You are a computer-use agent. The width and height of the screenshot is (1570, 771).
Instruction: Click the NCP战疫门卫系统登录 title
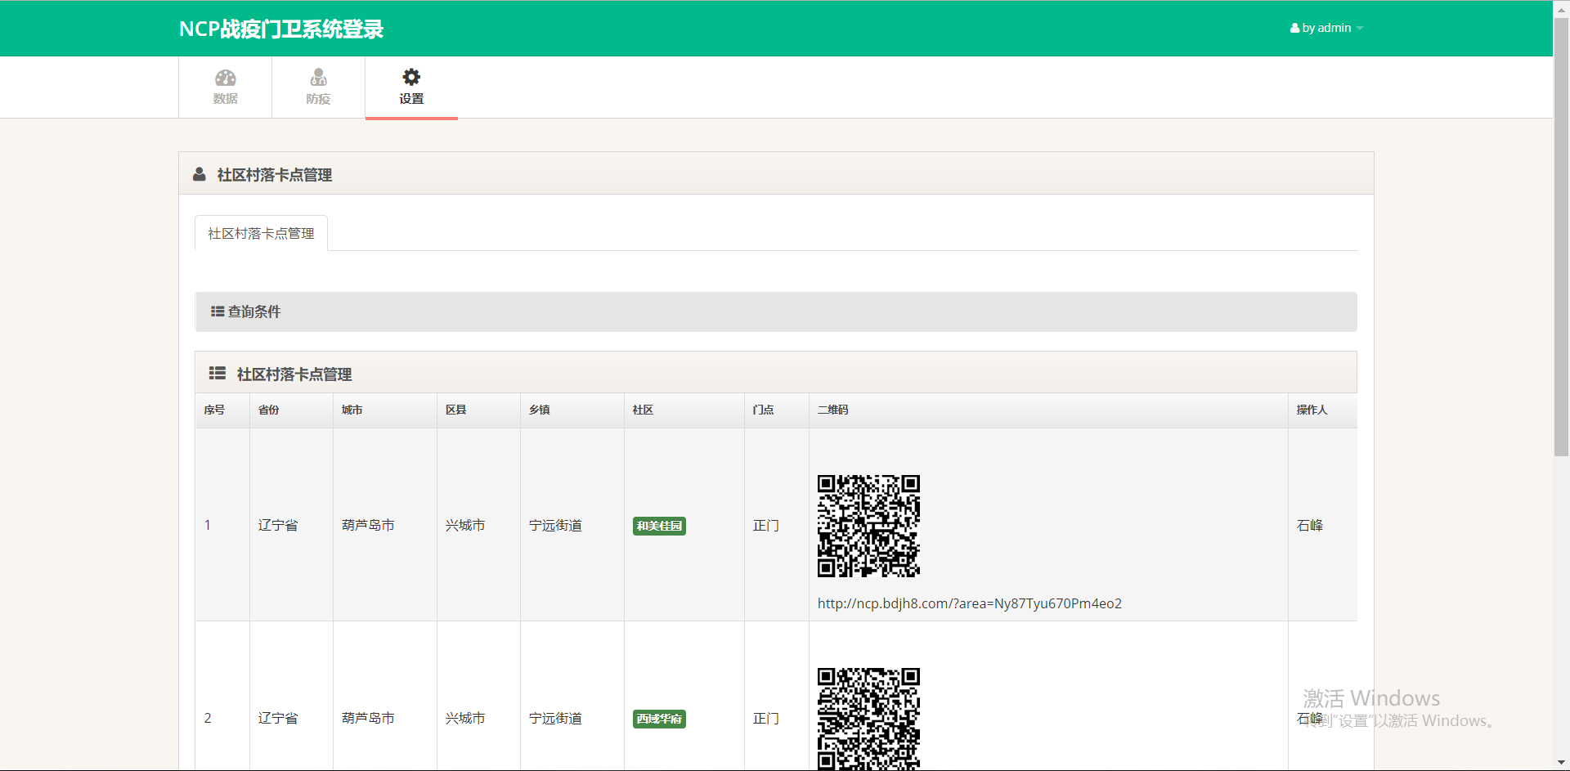coord(281,29)
